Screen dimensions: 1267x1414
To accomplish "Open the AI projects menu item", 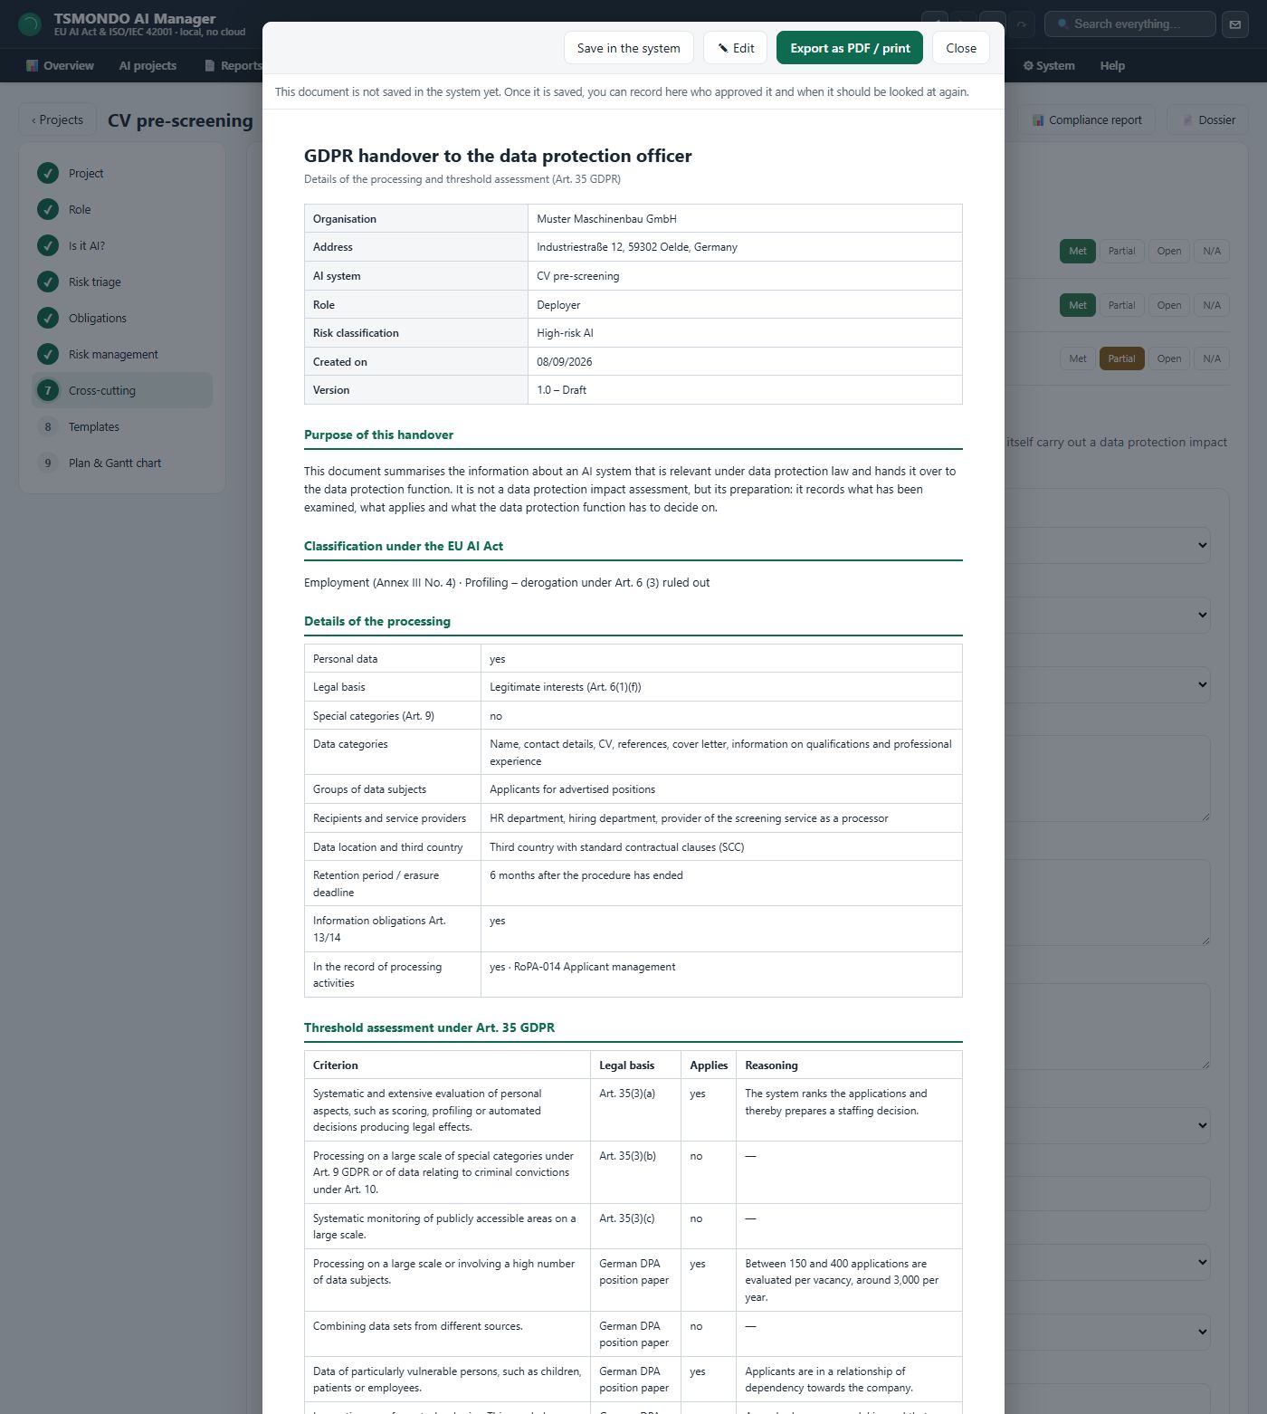I will (x=148, y=65).
